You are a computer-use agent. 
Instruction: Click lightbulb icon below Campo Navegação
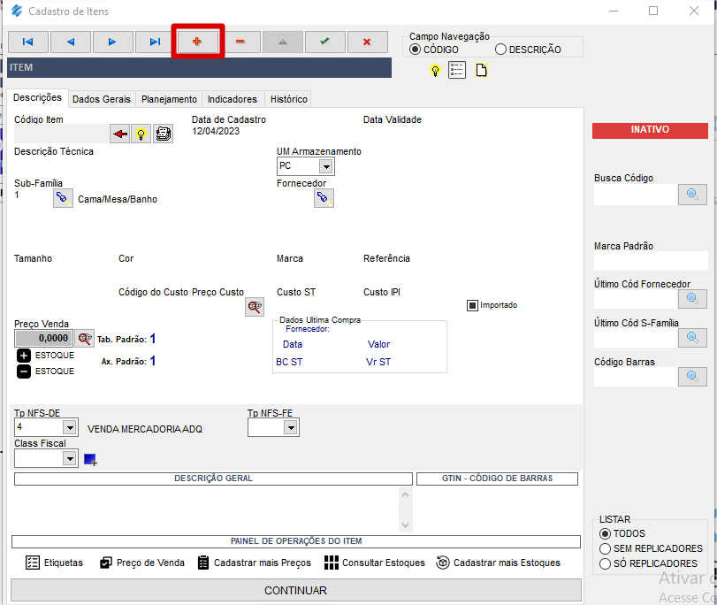pyautogui.click(x=435, y=71)
